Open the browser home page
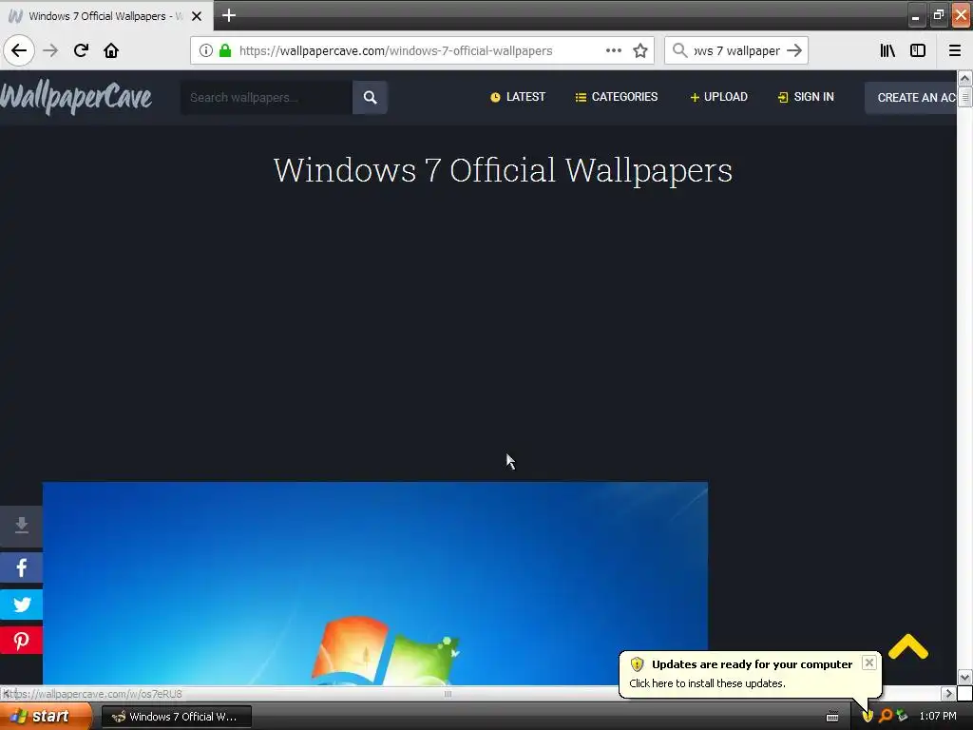This screenshot has height=730, width=973. point(111,50)
